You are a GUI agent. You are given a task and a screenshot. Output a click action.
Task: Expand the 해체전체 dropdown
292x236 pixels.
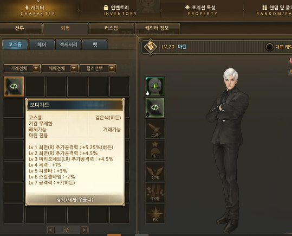click(60, 68)
